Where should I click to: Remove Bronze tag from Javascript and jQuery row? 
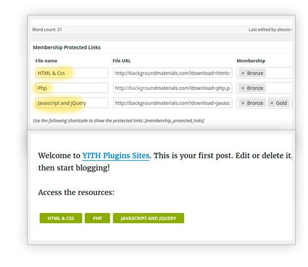pos(243,103)
